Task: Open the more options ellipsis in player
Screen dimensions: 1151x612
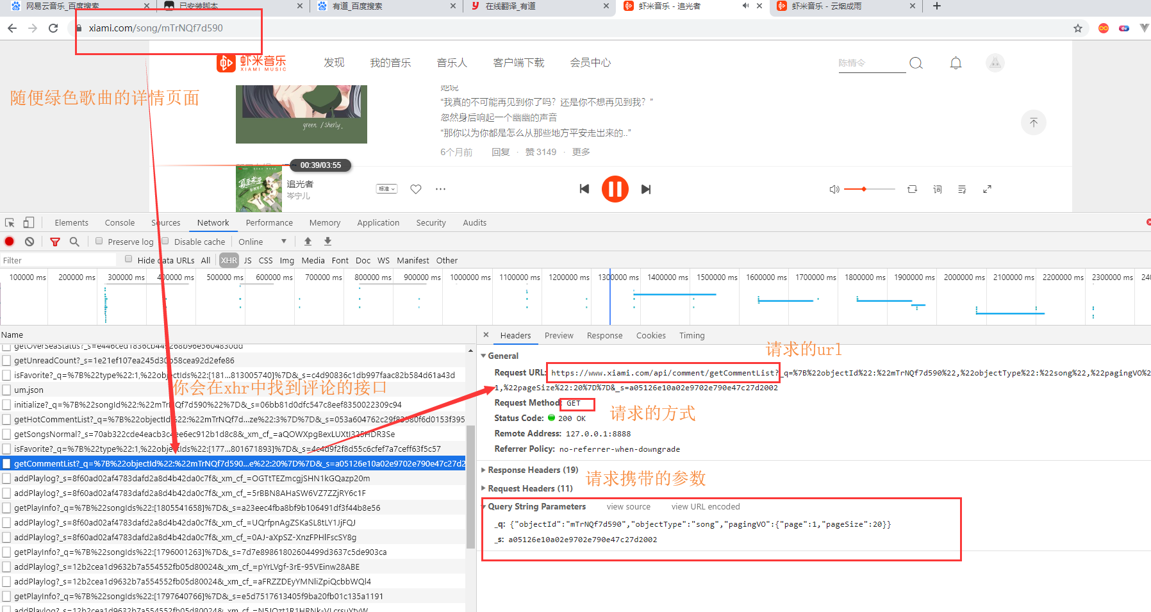Action: click(x=440, y=189)
